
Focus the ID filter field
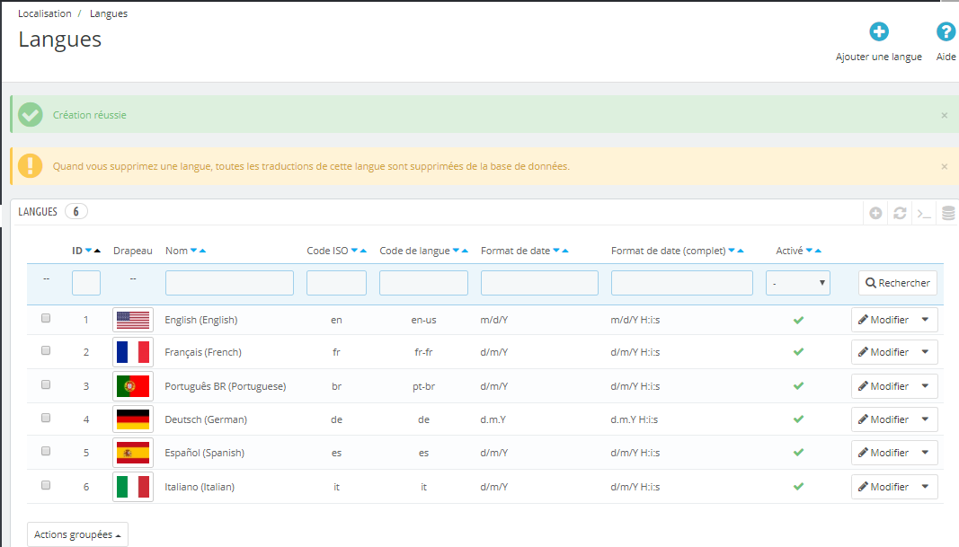pos(86,283)
